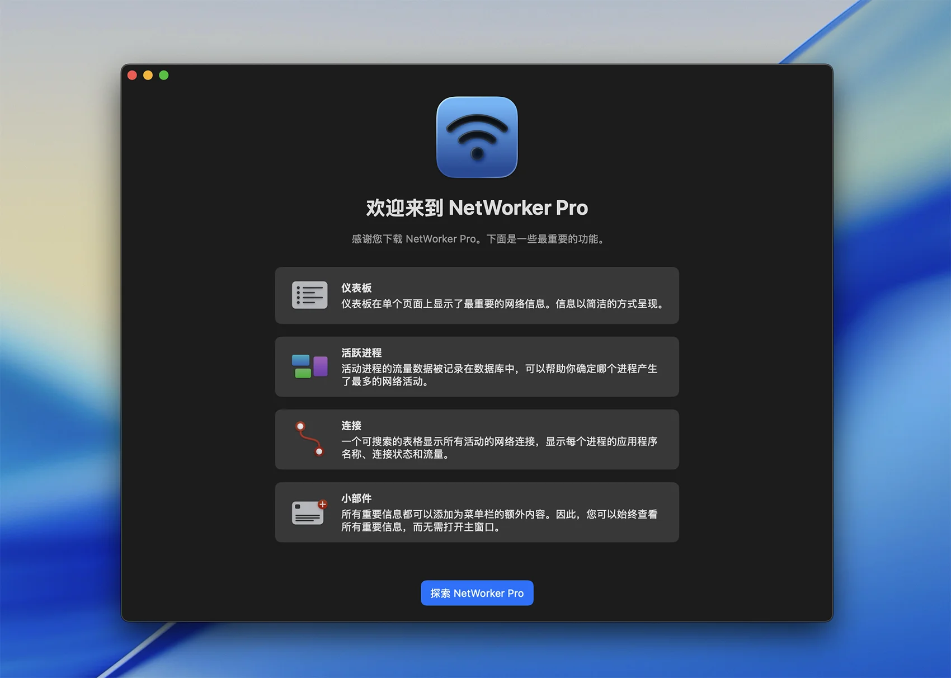Click the 仪表板 list icon
The width and height of the screenshot is (951, 678).
click(x=309, y=295)
